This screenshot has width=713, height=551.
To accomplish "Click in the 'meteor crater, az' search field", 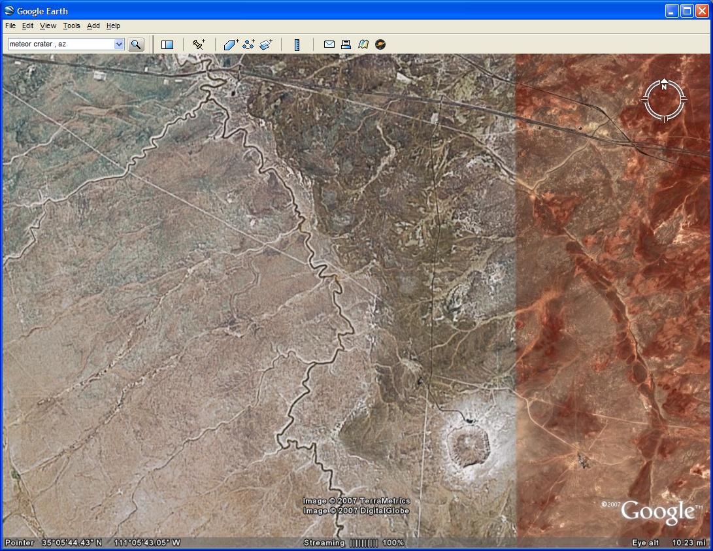I will 60,44.
